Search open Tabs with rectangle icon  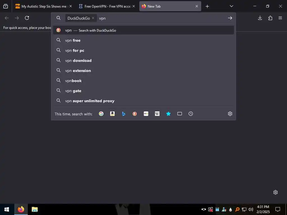click(x=180, y=114)
